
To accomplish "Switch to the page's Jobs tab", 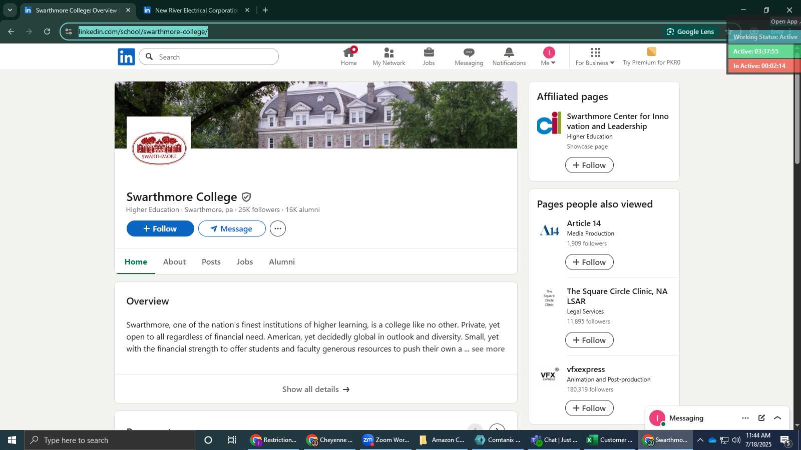I will tap(245, 261).
